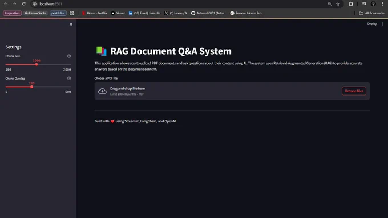Click the books emoji beside the title
The image size is (388, 218).
[101, 51]
